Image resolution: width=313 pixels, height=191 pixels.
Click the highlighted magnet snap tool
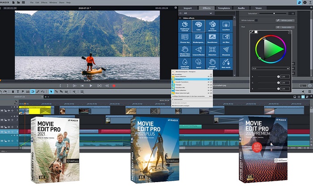point(33,91)
